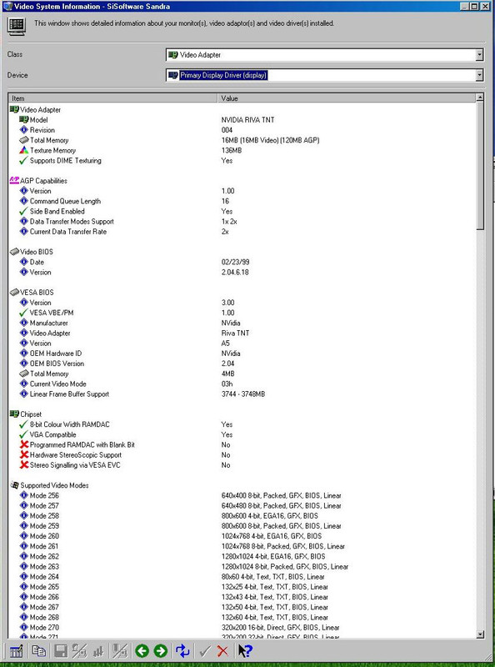495x667 pixels.
Task: Click the AGP Capabilities section icon
Action: pos(14,180)
